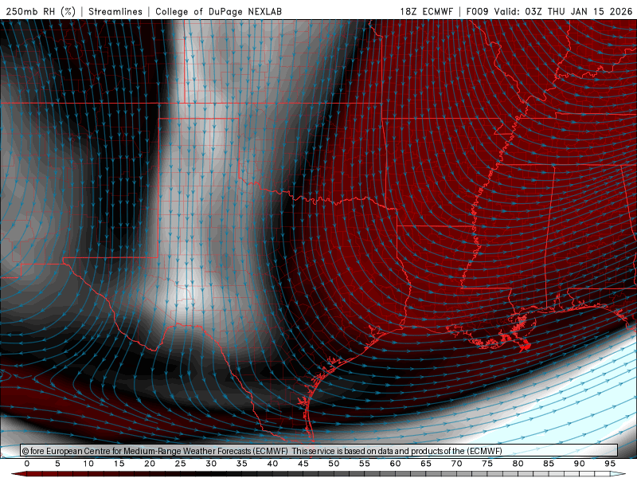Image resolution: width=637 pixels, height=478 pixels.
Task: Click the '35' color scale label
Action: 242,464
